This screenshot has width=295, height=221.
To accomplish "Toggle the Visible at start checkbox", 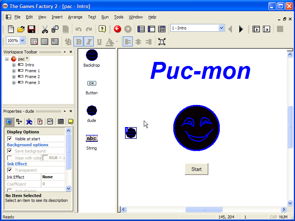I will click(x=9, y=138).
